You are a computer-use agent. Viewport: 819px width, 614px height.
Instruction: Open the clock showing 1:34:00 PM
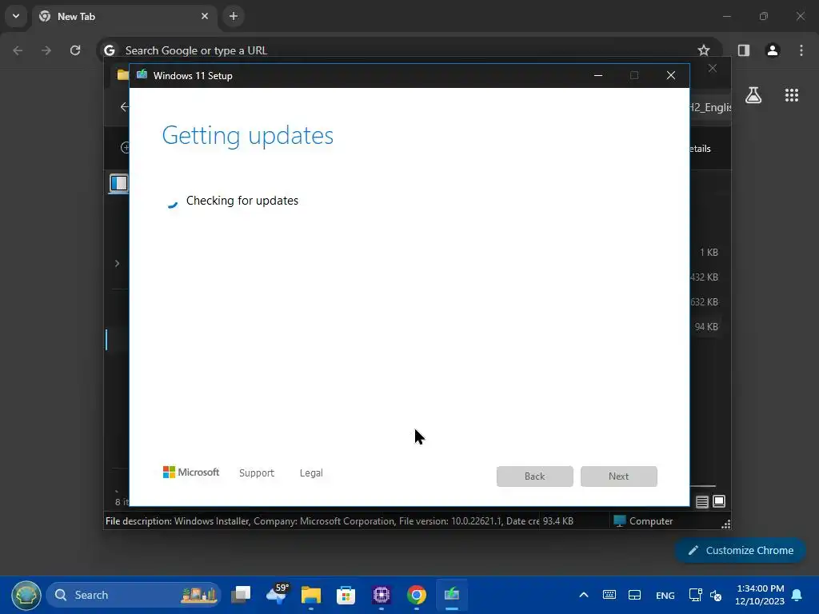[760, 595]
